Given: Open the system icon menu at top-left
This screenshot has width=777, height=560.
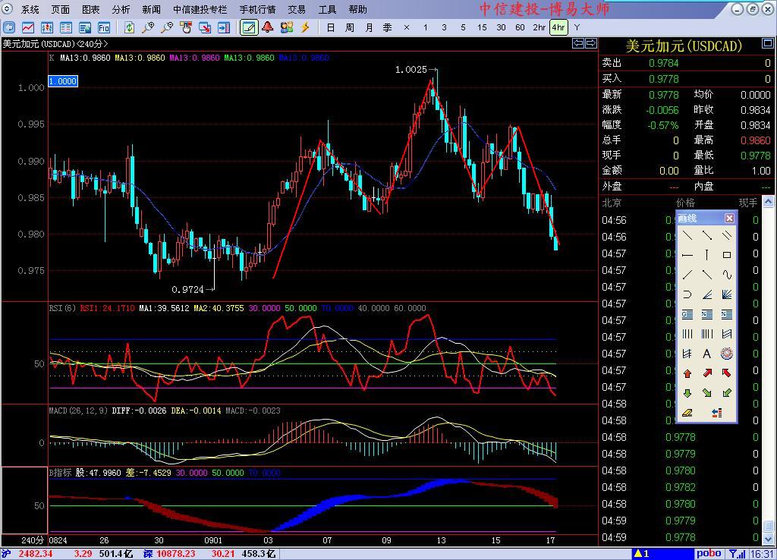Looking at the screenshot, I should pyautogui.click(x=8, y=10).
